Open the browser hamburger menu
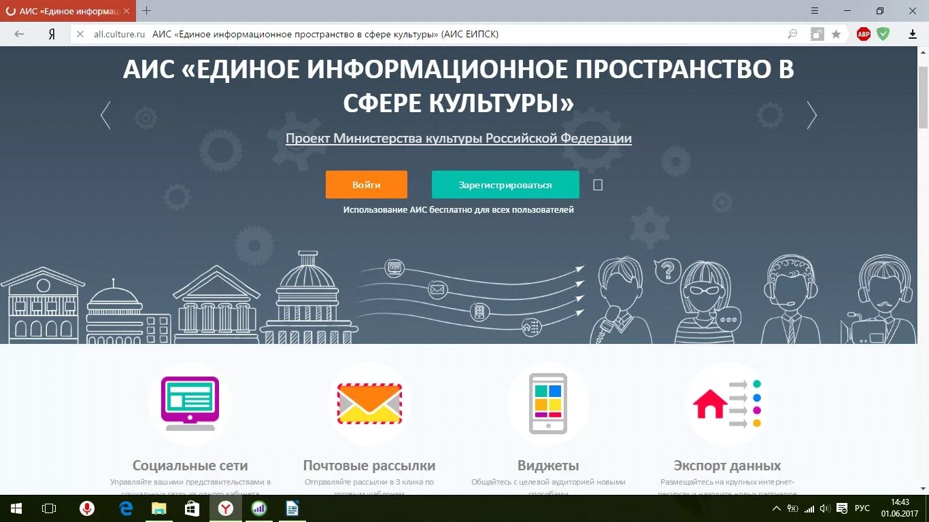The image size is (929, 522). 815,11
